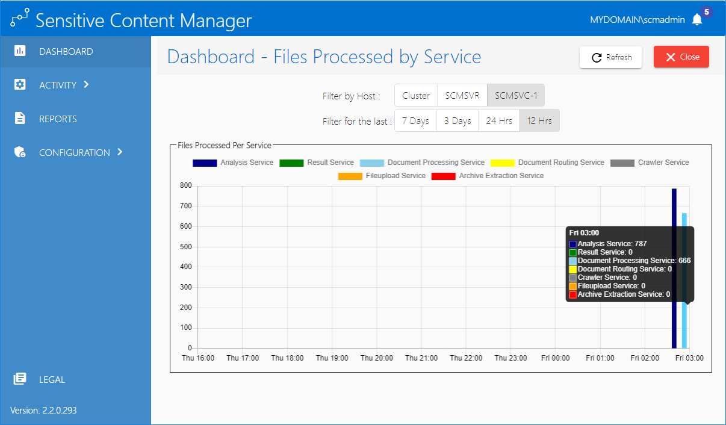Click the Legal book icon
This screenshot has width=726, height=425.
[20, 379]
